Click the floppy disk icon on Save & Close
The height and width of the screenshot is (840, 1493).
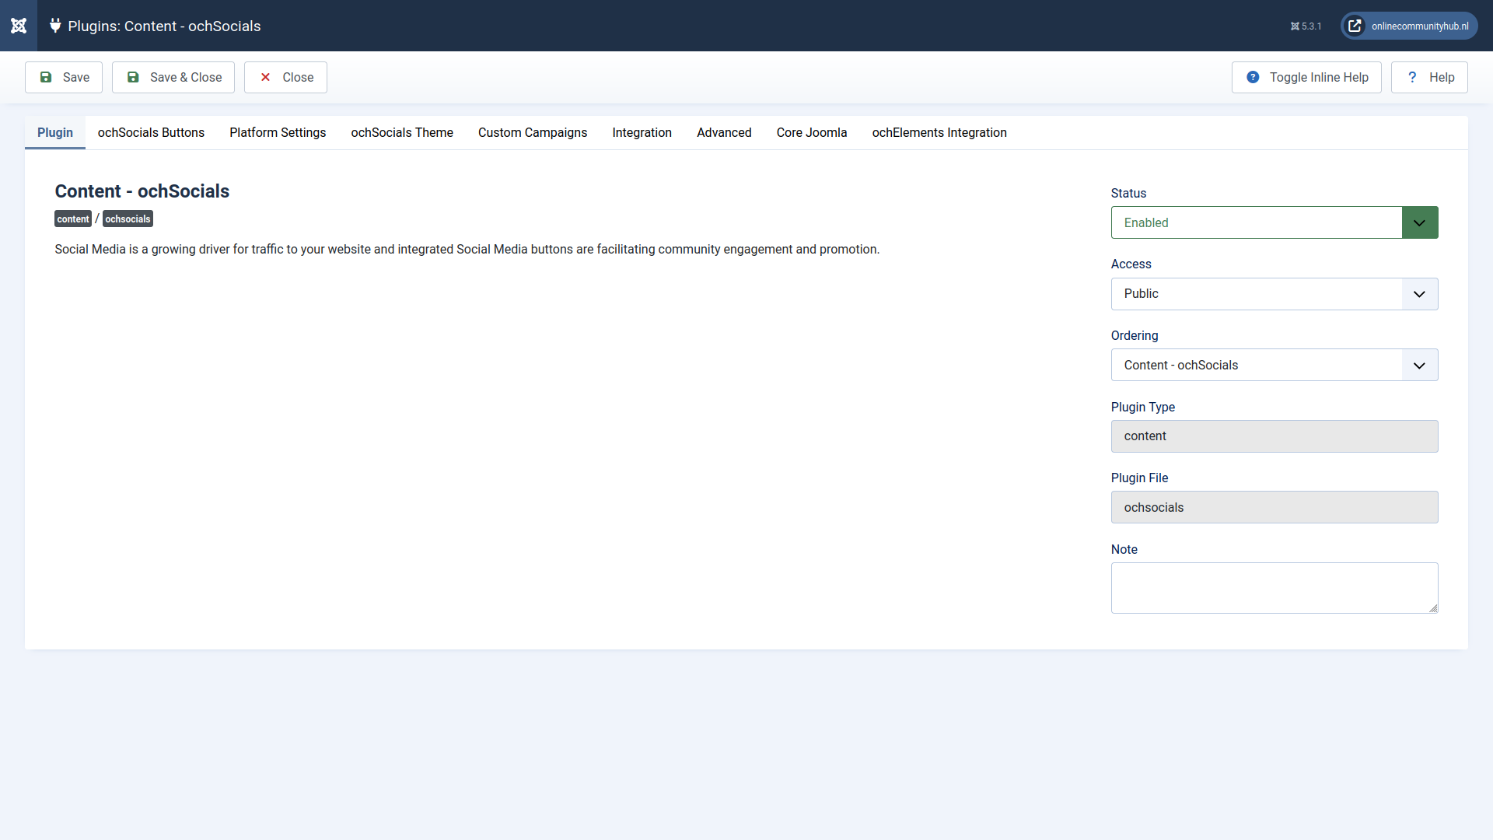click(133, 77)
